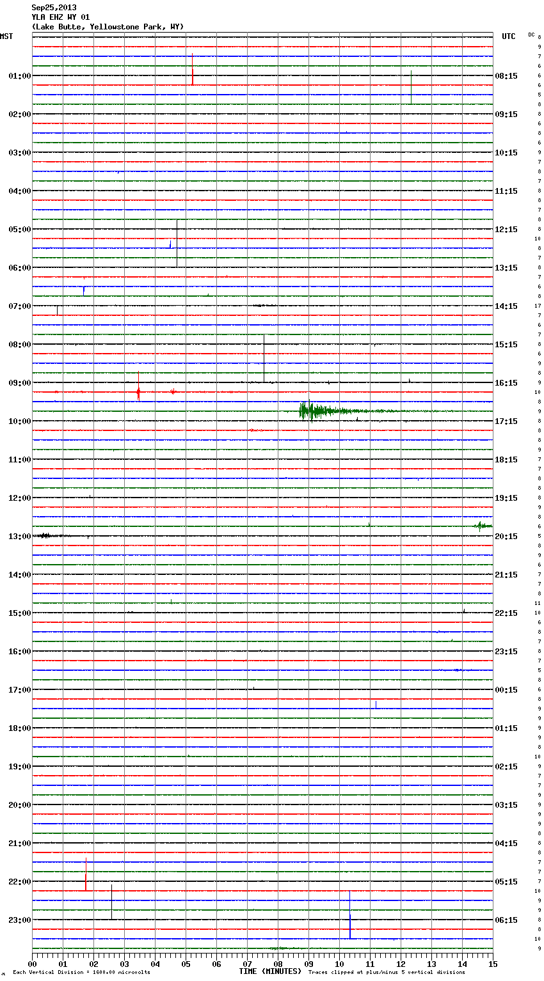Viewport: 544px width, 981px height.
Task: Click the 14:15 UTC time label
Action: click(x=506, y=306)
